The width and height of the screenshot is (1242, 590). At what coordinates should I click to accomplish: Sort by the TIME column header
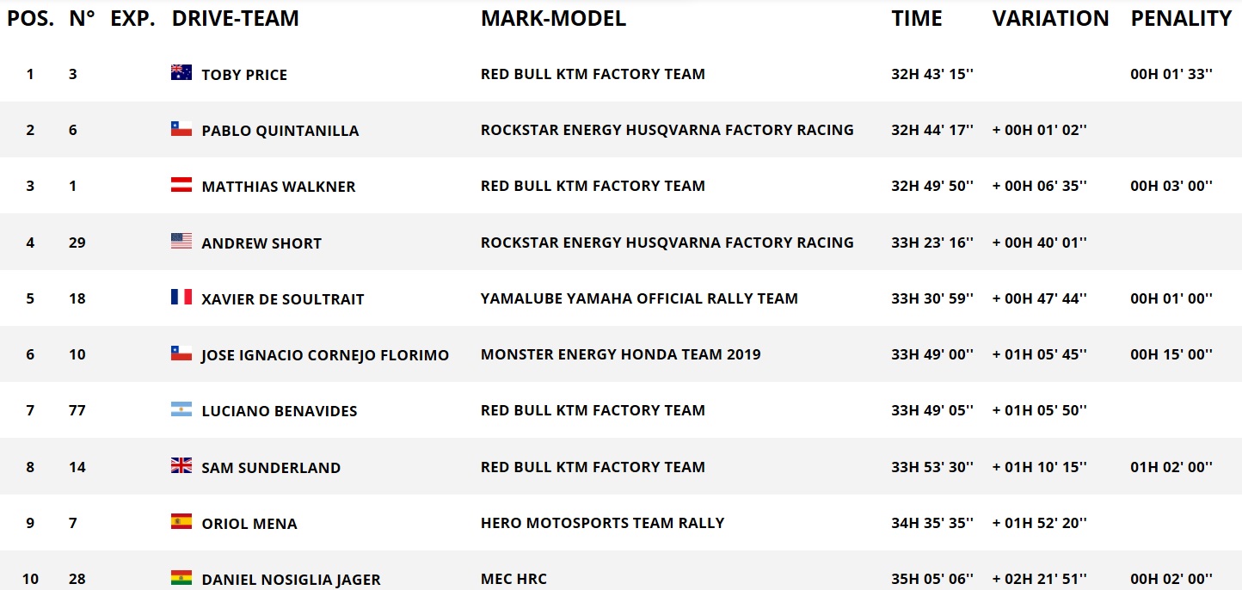917,18
